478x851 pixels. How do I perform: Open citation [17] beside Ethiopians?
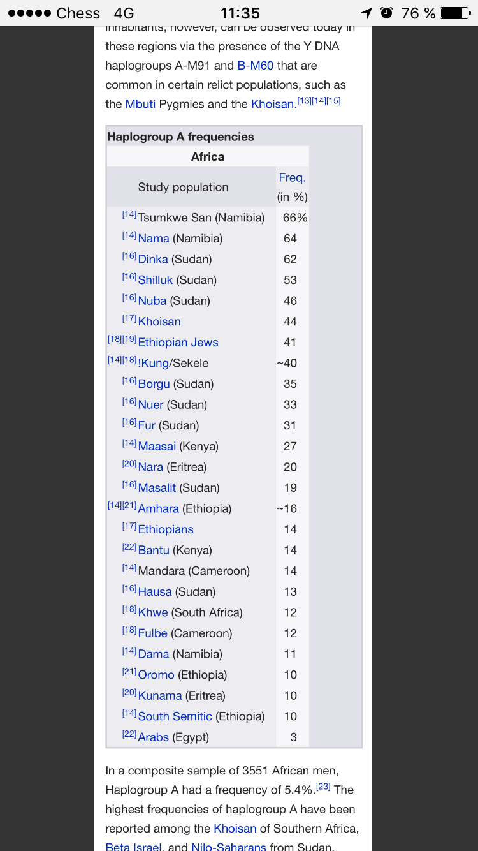(129, 526)
